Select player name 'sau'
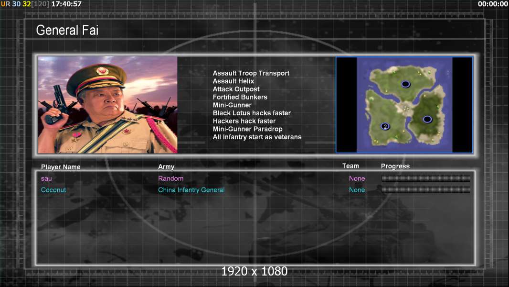The width and height of the screenshot is (509, 287). pos(46,178)
